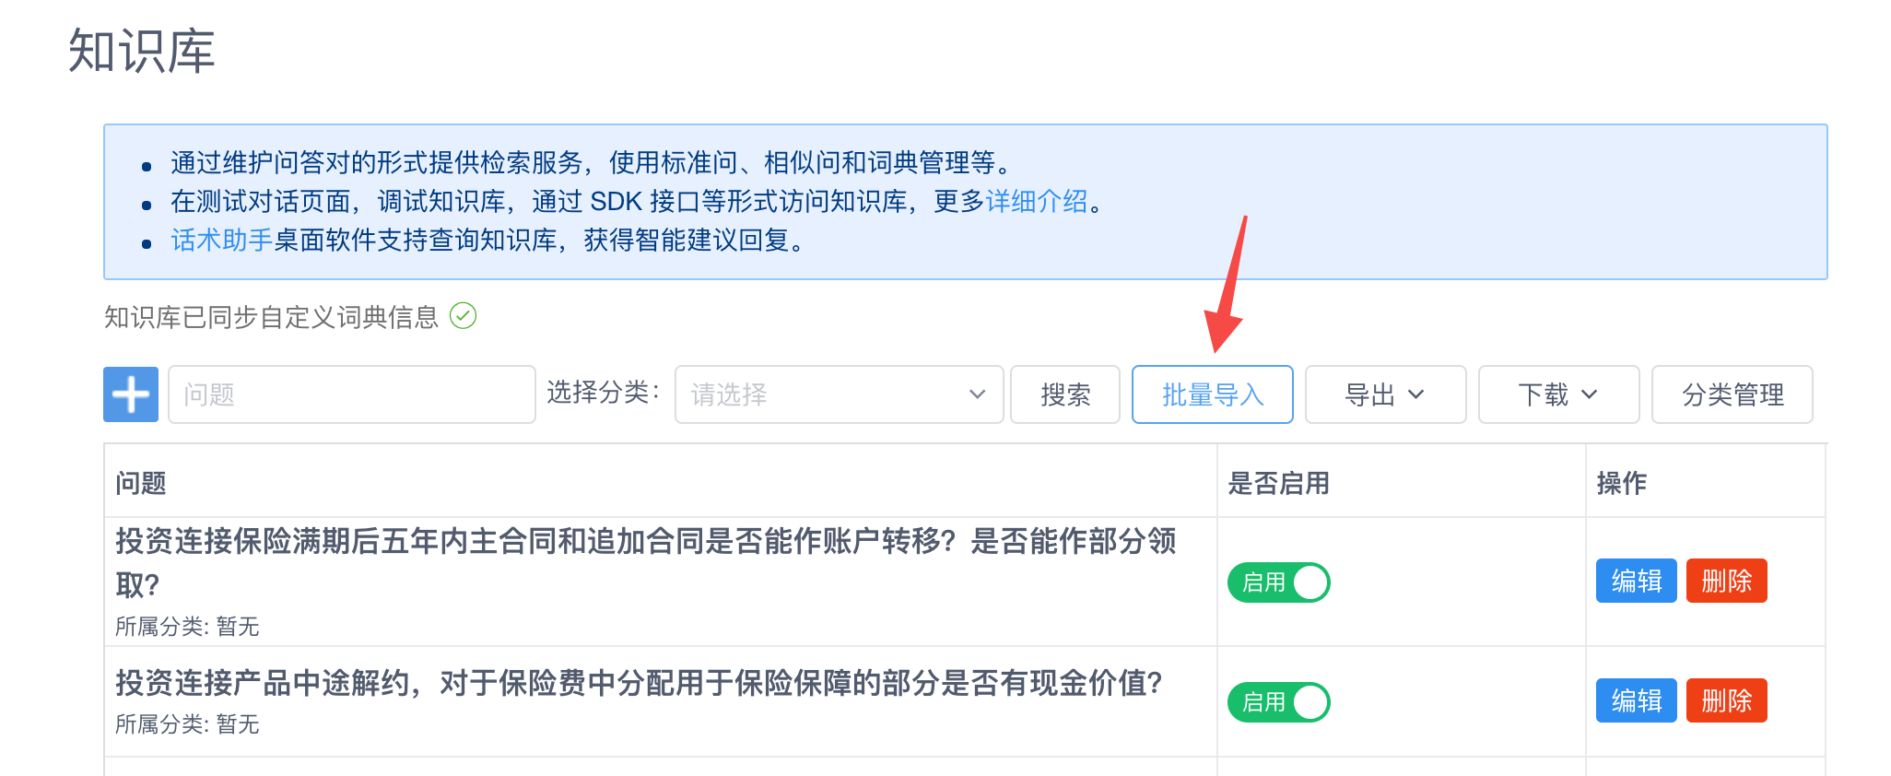Screen dimensions: 1891x776
Task: Delete the first question row
Action: pyautogui.click(x=1726, y=582)
